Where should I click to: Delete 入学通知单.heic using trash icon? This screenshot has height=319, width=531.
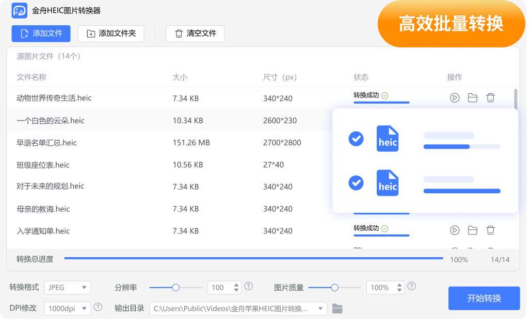click(x=490, y=230)
